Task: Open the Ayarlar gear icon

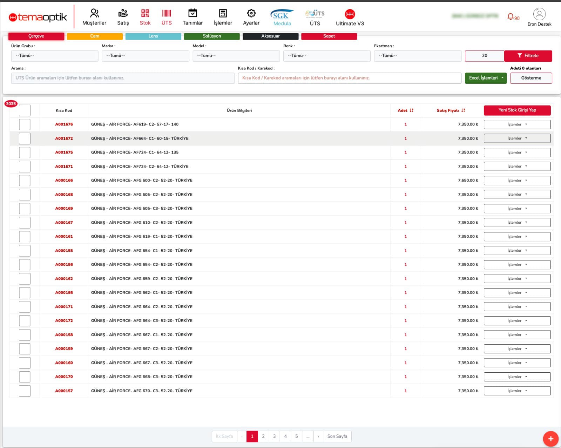Action: (x=251, y=13)
